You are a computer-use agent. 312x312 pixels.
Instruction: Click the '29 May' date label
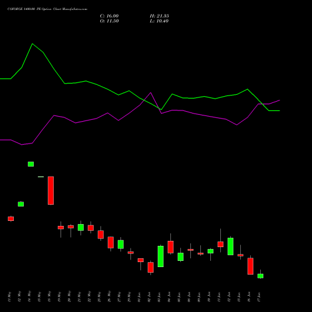coord(129,296)
